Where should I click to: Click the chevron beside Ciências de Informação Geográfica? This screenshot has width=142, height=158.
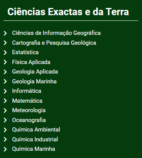[5, 33]
